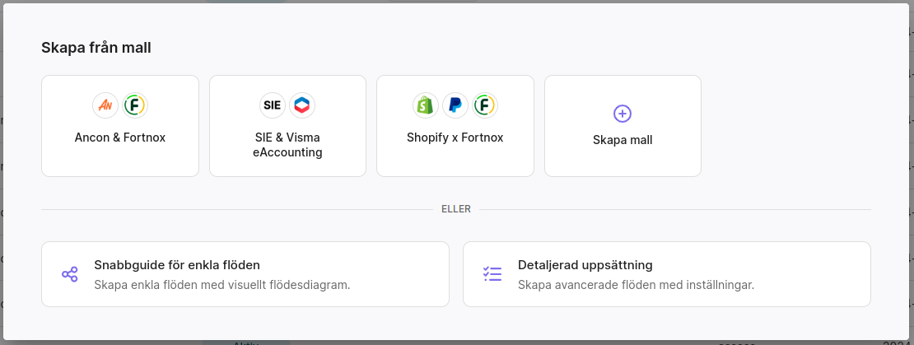The image size is (914, 345).
Task: Click the checklist icon beside Detaljerad uppsättning
Action: (x=492, y=274)
